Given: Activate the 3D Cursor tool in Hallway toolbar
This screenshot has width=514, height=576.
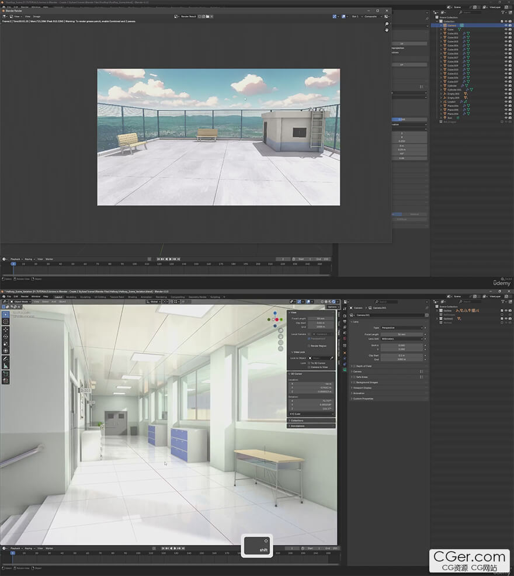Looking at the screenshot, I should (x=5, y=322).
